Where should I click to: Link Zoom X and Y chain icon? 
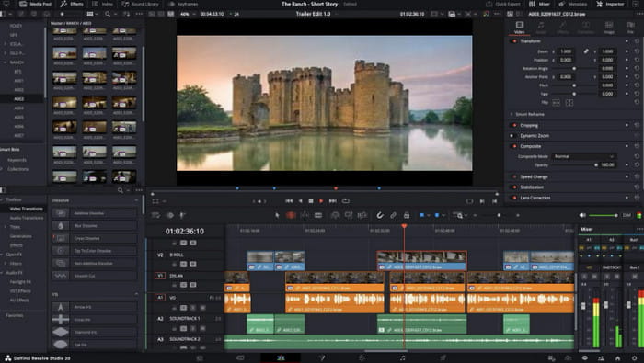pos(586,51)
